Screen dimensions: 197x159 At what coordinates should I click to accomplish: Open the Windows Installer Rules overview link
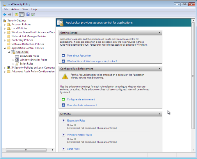79,135
